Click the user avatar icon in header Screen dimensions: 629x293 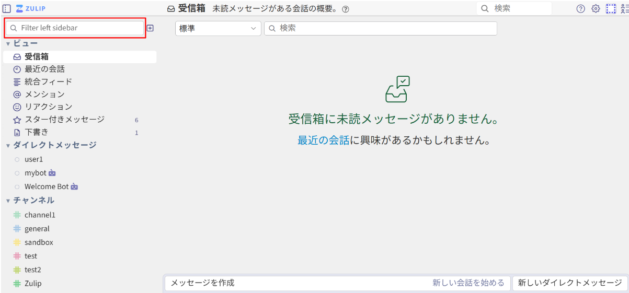point(611,9)
